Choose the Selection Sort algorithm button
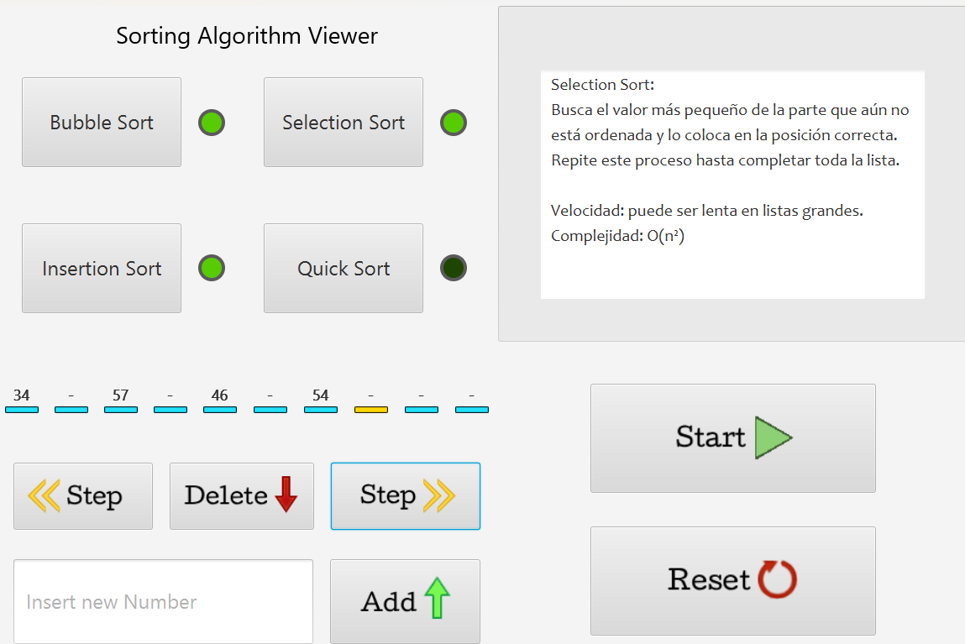965x644 pixels. (x=344, y=123)
